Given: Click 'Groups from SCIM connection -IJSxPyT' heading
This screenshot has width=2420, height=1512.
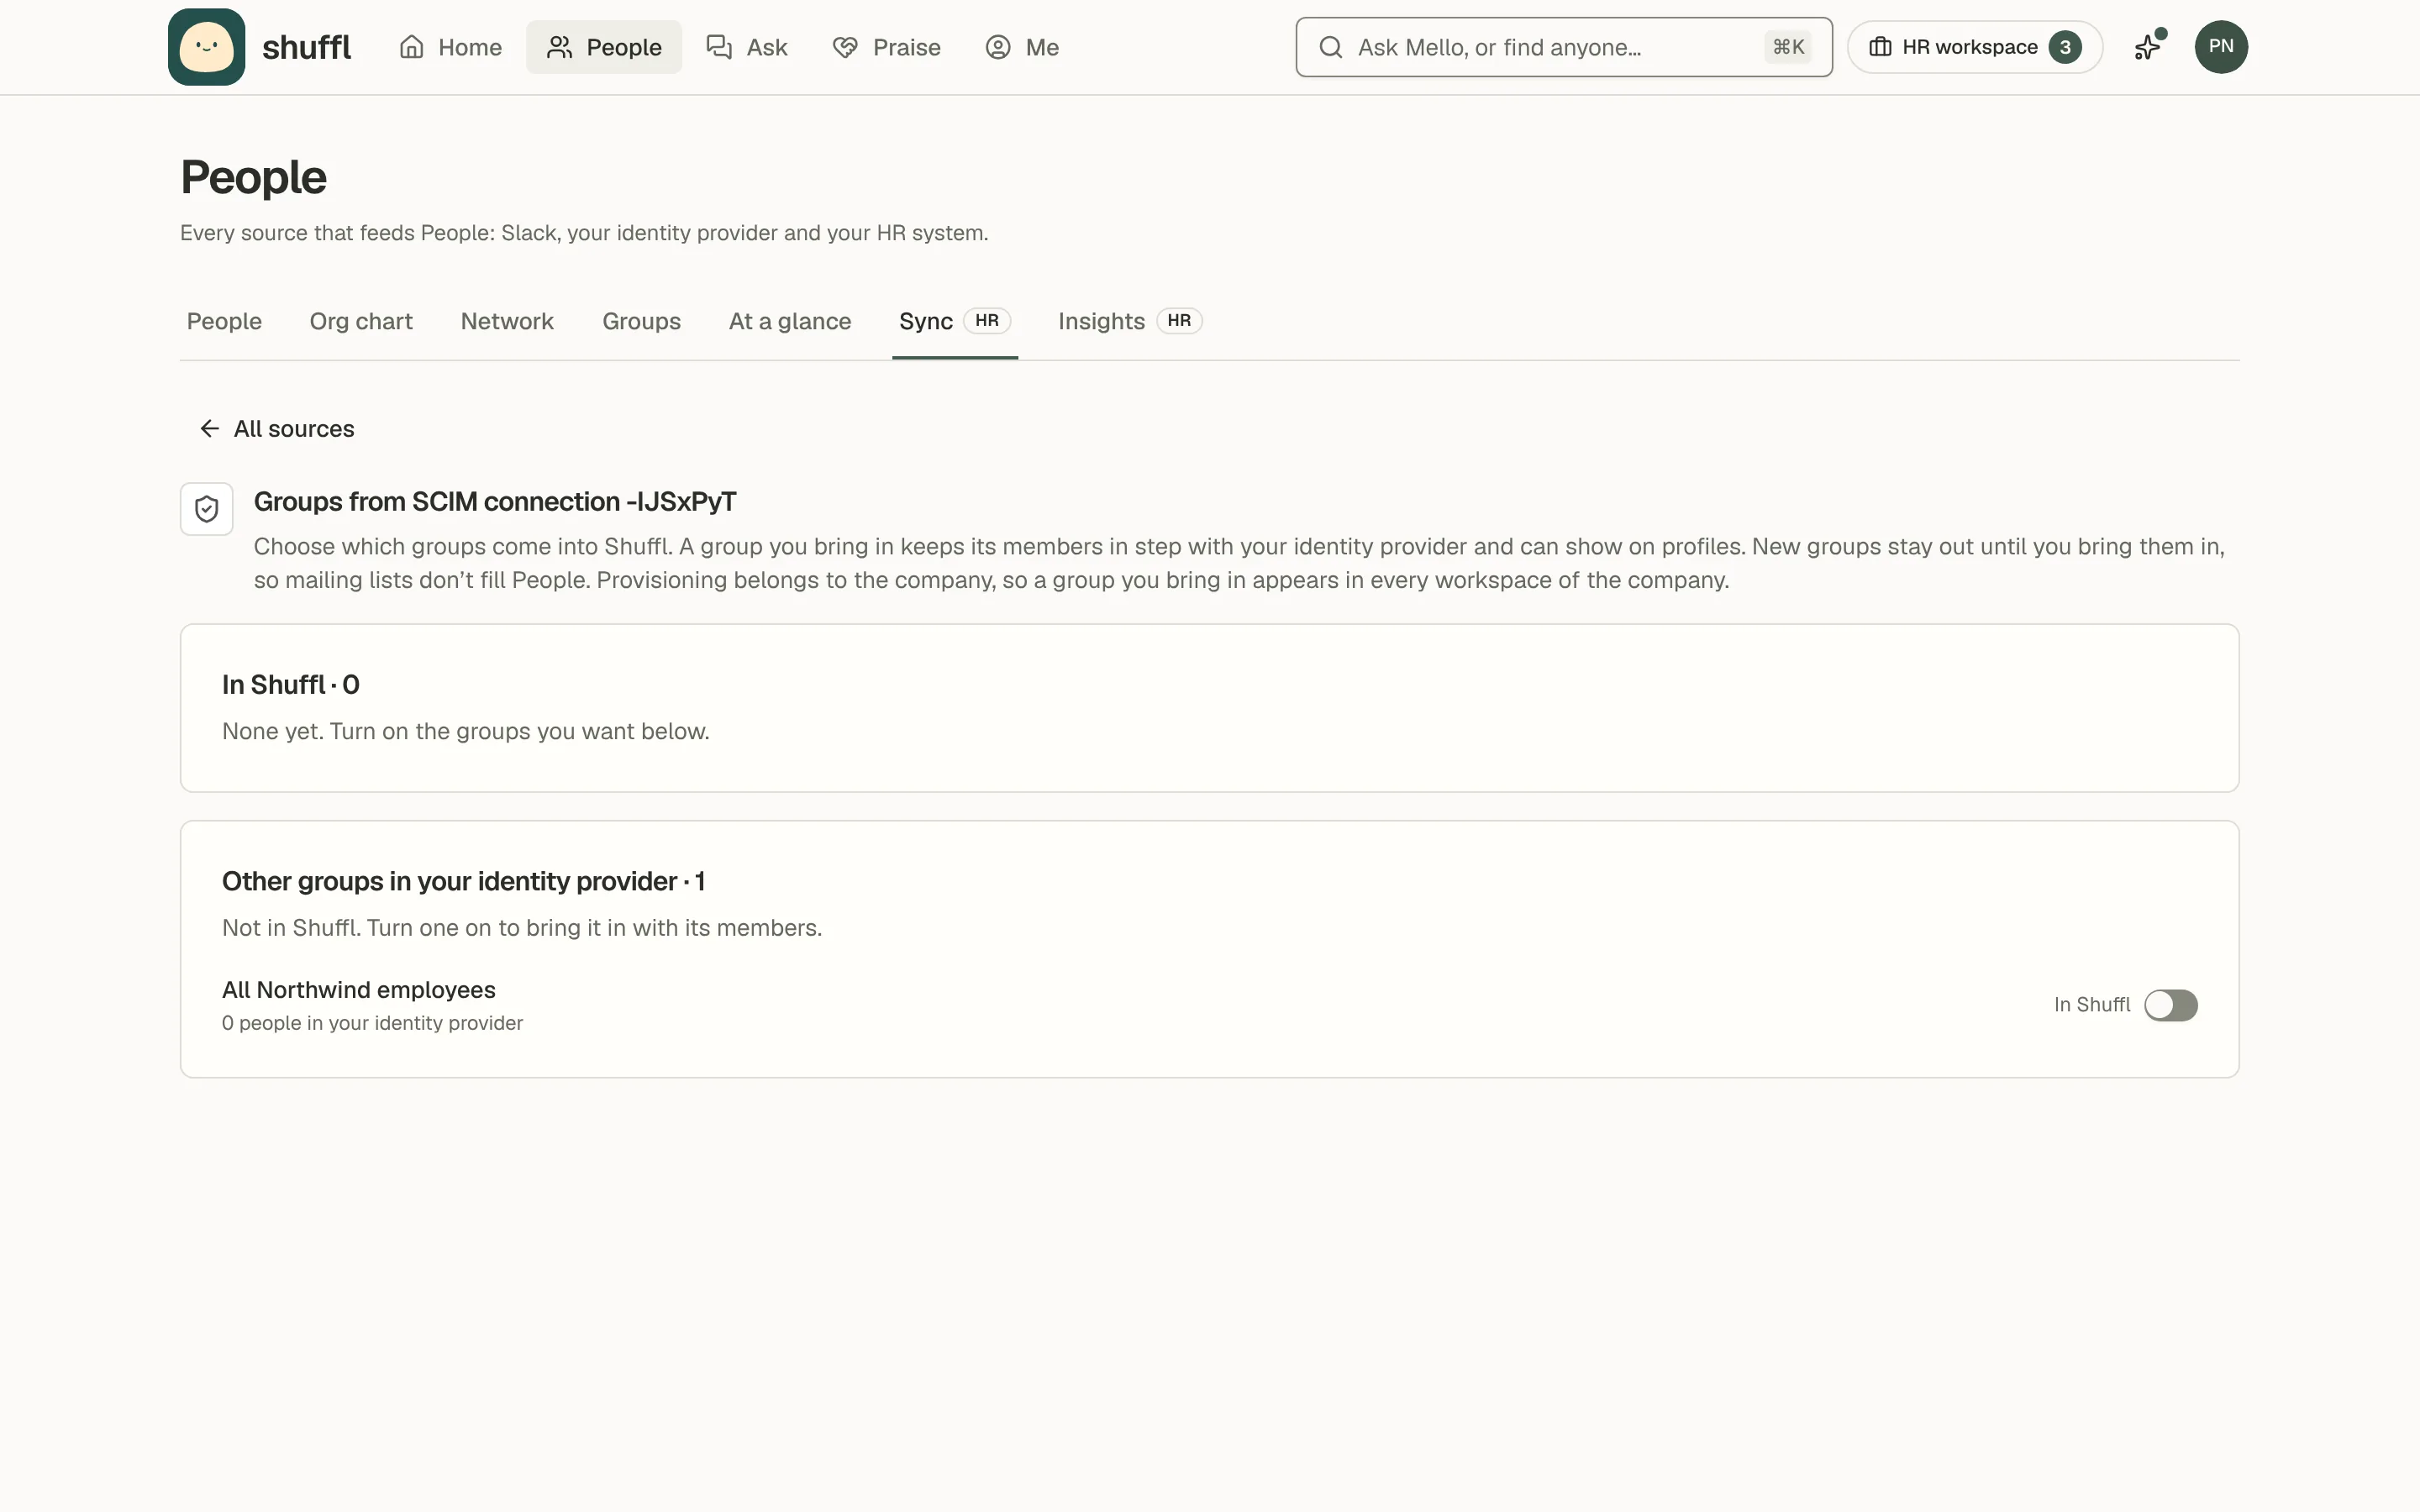Looking at the screenshot, I should click(x=495, y=502).
